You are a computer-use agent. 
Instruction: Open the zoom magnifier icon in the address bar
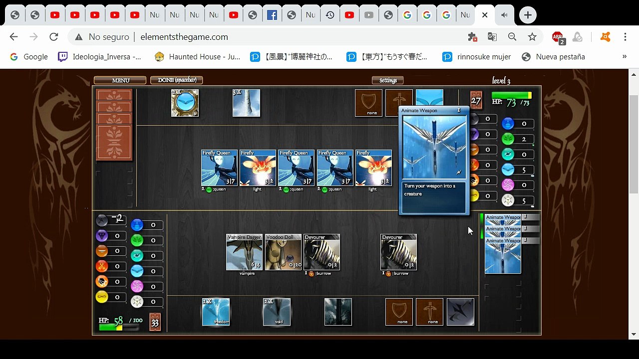(x=512, y=37)
